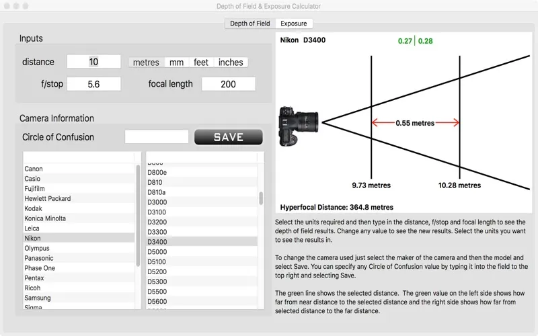Click the distance input field

click(93, 62)
